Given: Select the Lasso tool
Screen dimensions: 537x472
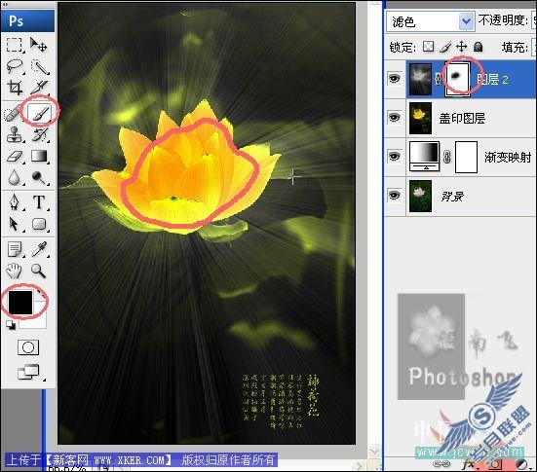Looking at the screenshot, I should click(15, 66).
